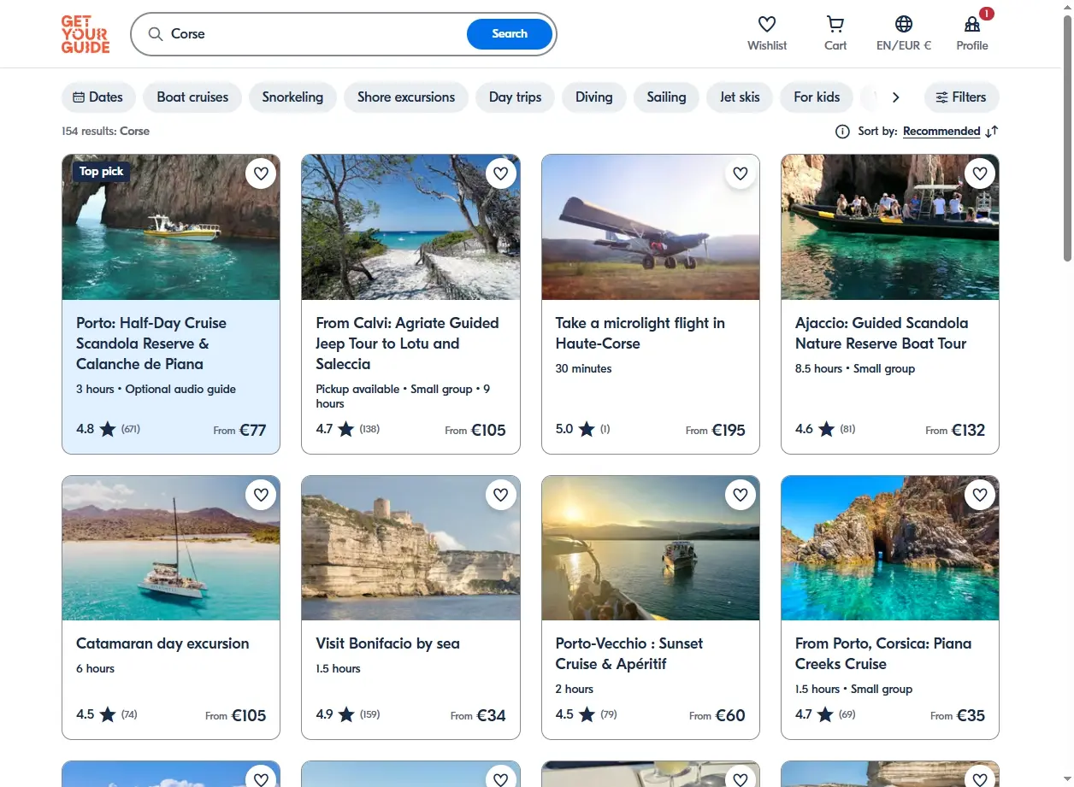Image resolution: width=1074 pixels, height=787 pixels.
Task: Select the Boat cruises filter chip
Action: coord(192,97)
